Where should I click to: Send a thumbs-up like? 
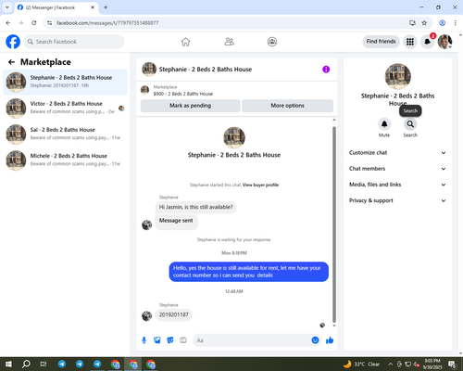pos(330,340)
